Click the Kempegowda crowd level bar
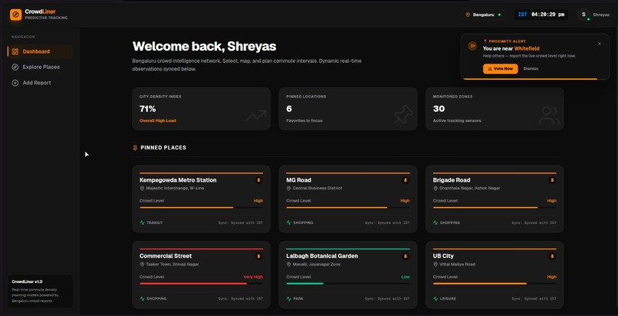 click(x=201, y=208)
